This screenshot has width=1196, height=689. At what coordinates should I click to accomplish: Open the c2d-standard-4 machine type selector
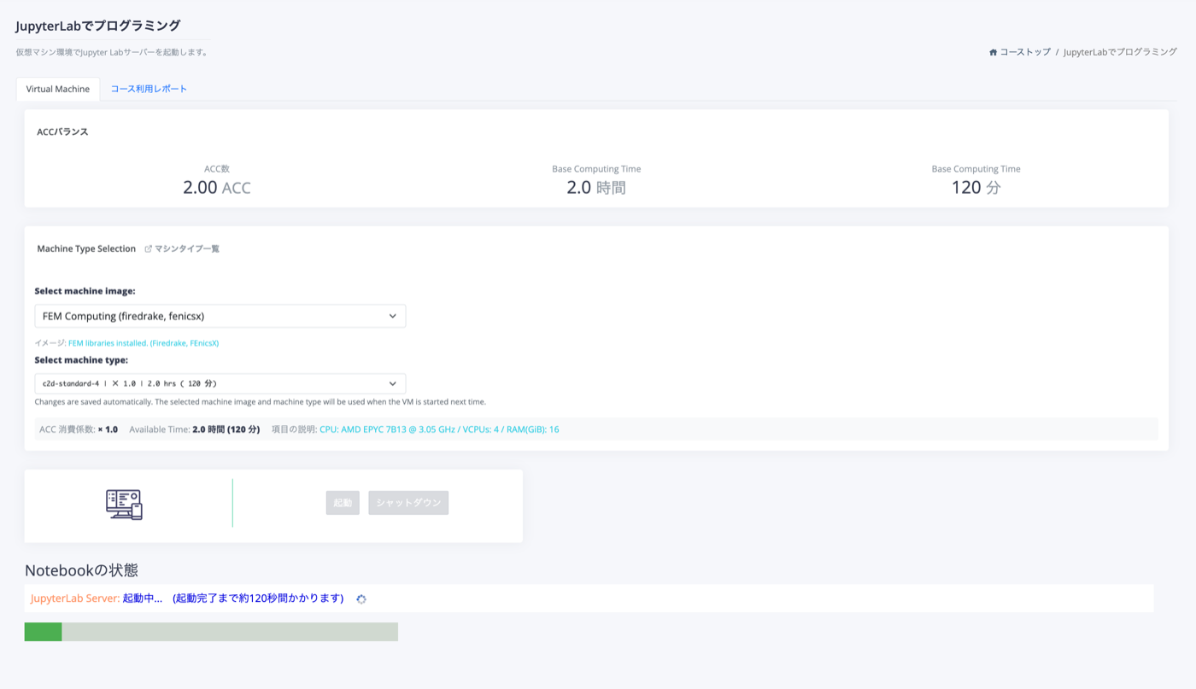click(220, 384)
